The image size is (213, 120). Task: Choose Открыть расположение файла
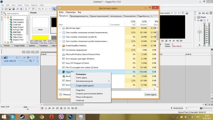pyautogui.click(x=91, y=94)
